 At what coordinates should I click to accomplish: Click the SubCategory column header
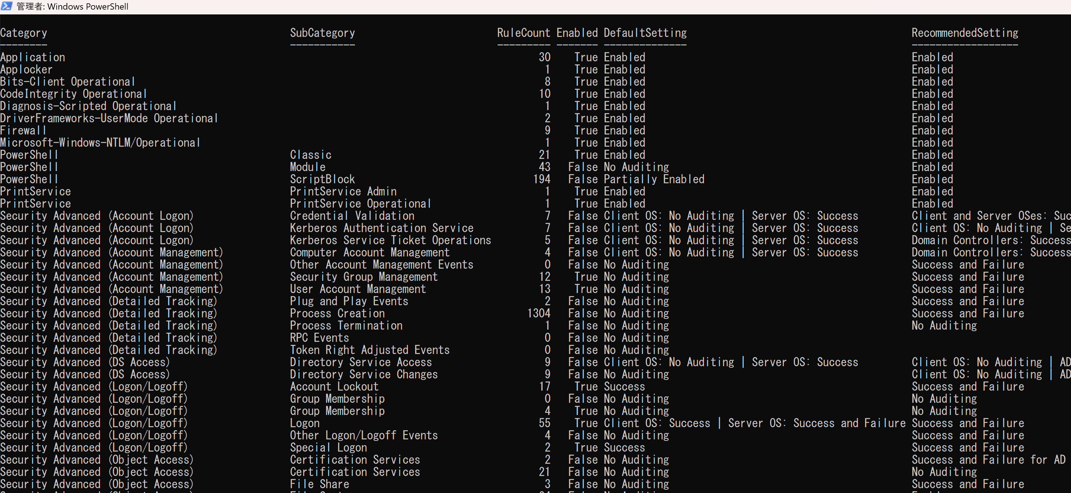point(322,33)
